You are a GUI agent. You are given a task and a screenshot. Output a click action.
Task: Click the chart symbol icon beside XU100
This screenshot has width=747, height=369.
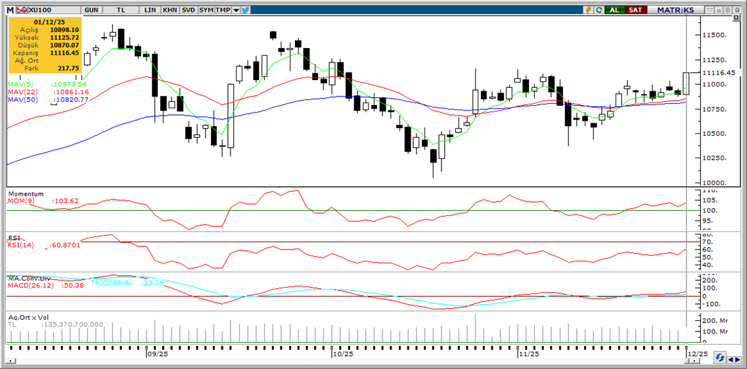(x=22, y=10)
